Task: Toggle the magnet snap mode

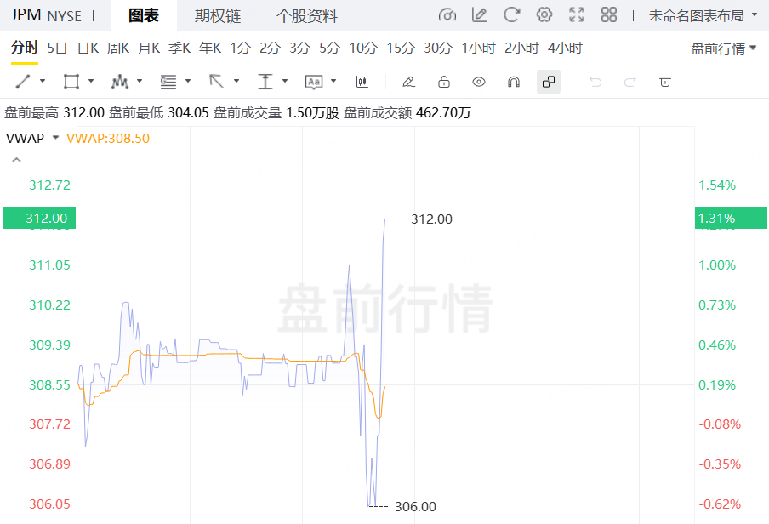Action: pos(514,82)
